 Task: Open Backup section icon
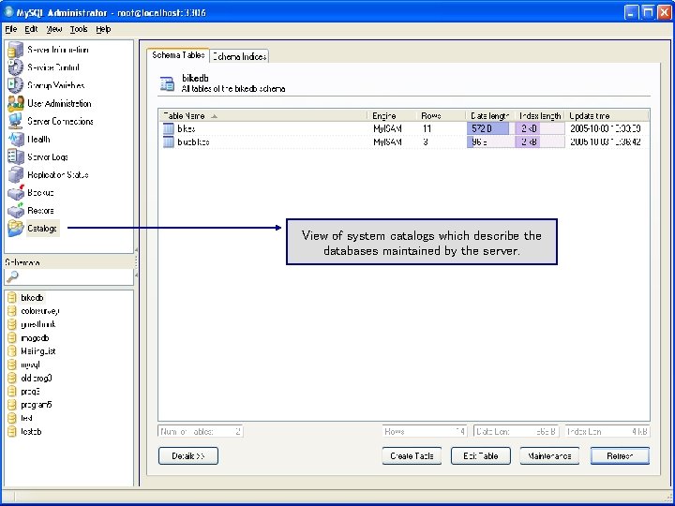16,192
